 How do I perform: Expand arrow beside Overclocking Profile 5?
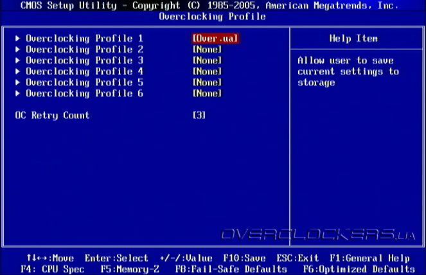pyautogui.click(x=17, y=82)
